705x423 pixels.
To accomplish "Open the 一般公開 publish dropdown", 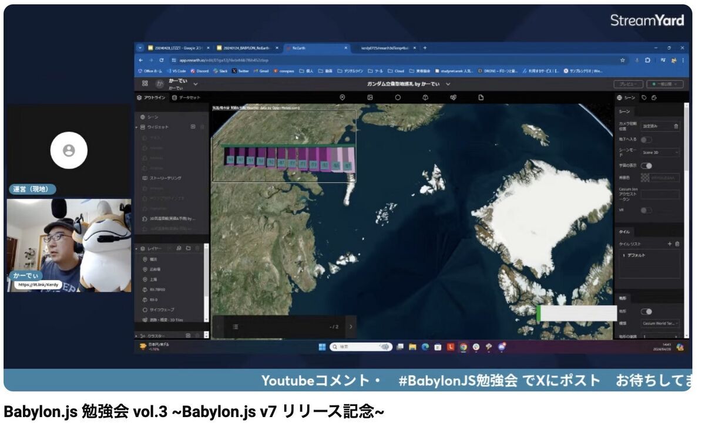I will pyautogui.click(x=665, y=84).
